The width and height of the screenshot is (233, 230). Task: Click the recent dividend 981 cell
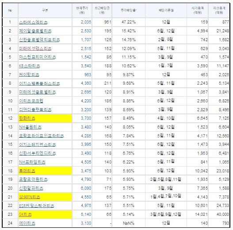(x=102, y=22)
